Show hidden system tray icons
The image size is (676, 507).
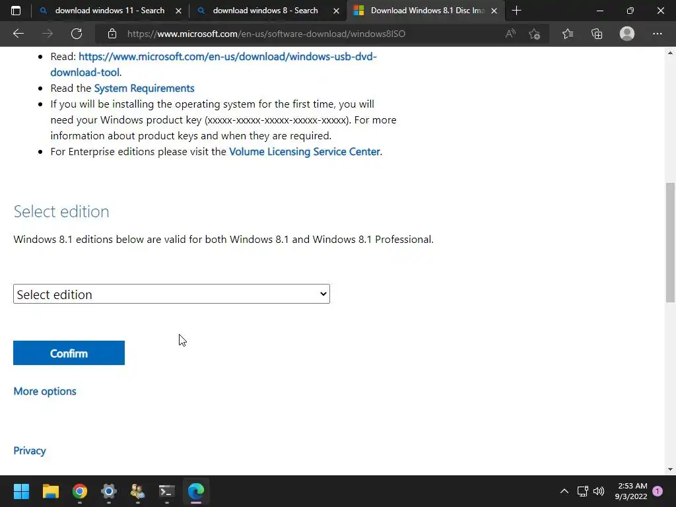point(564,491)
